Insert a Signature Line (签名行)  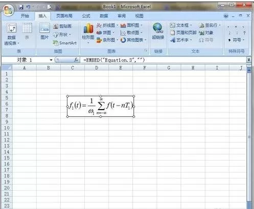210,25
